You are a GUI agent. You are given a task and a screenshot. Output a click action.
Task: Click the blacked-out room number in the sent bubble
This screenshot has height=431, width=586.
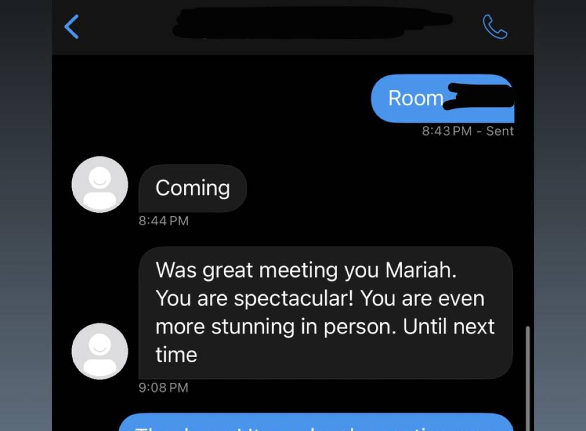[x=479, y=96]
